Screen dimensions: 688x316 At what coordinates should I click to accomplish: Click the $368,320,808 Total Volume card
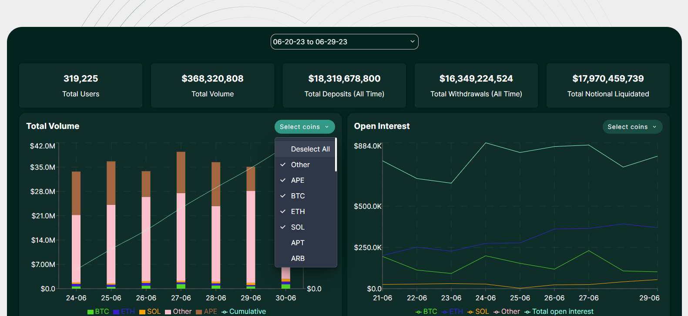pyautogui.click(x=212, y=86)
